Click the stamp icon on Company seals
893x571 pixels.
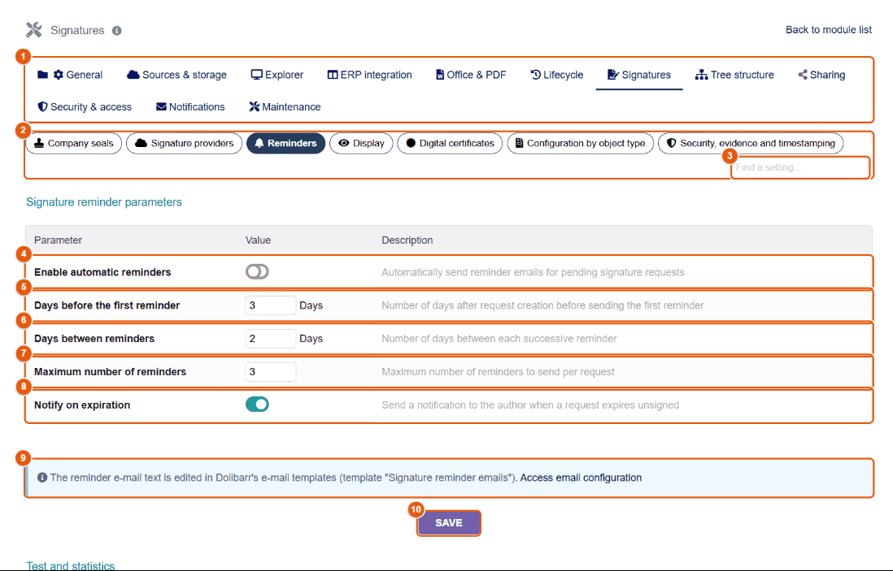(x=39, y=143)
